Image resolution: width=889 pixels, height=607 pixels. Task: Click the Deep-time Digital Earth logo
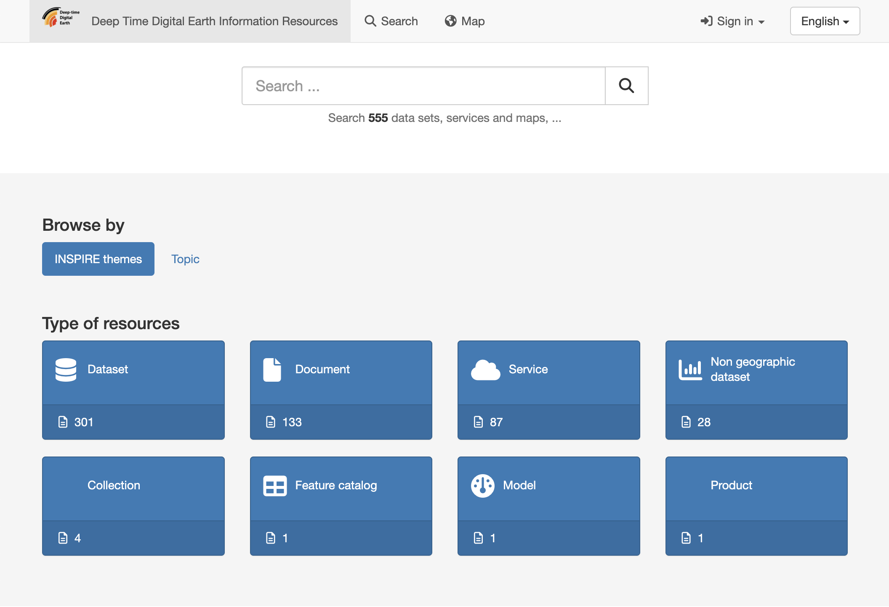pyautogui.click(x=60, y=18)
